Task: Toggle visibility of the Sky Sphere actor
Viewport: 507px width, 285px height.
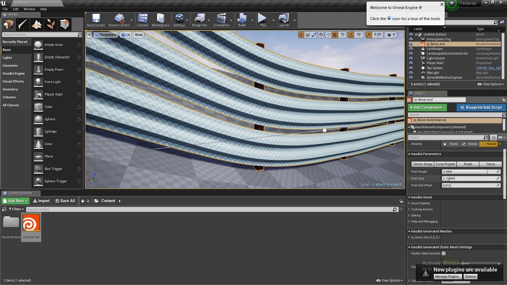Action: [x=410, y=68]
